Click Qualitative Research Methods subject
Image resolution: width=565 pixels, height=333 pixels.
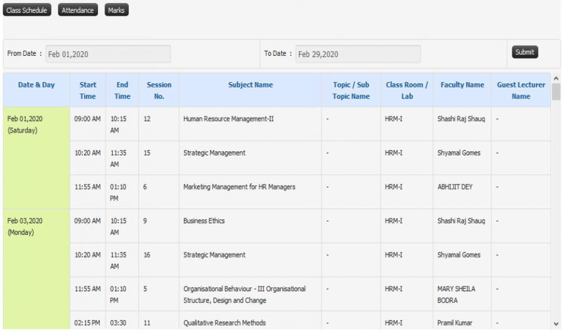(225, 323)
